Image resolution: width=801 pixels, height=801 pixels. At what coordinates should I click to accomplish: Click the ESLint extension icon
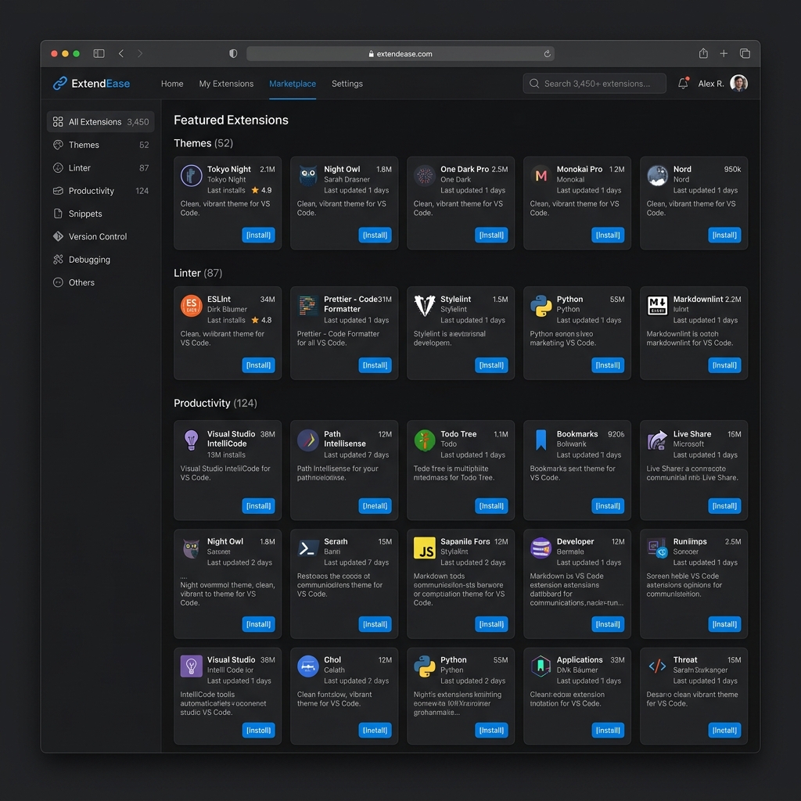click(192, 306)
